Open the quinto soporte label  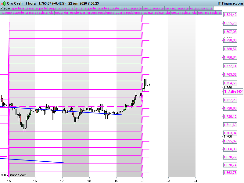[x=131, y=8]
